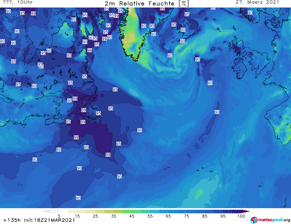Click the legend value '55'

pos(150,216)
